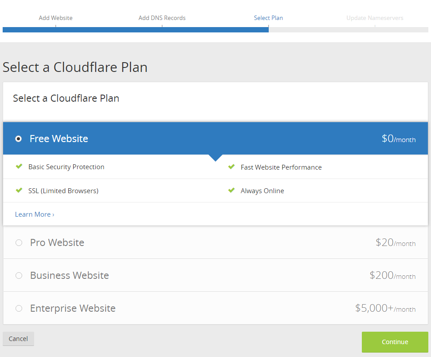Choose the Enterprise Website radio button

click(19, 308)
